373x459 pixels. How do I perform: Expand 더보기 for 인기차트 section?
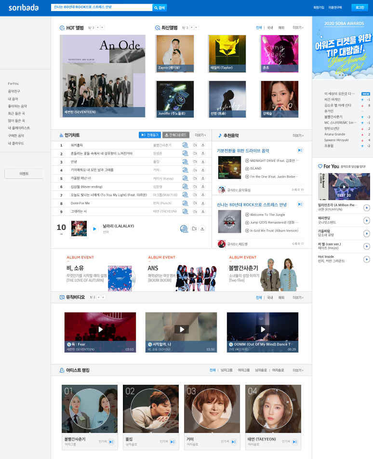click(x=200, y=135)
